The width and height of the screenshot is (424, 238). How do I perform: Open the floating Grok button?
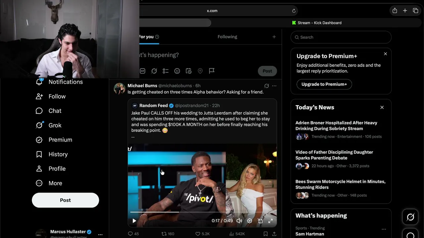click(x=410, y=217)
